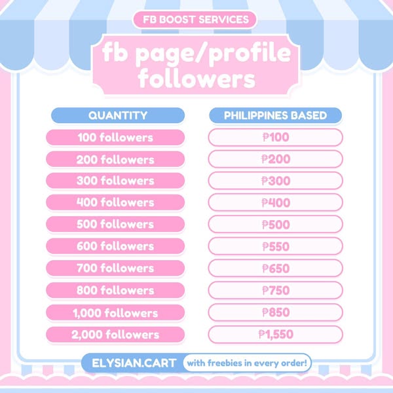
Task: Click the ₱400 price box
Action: [275, 202]
